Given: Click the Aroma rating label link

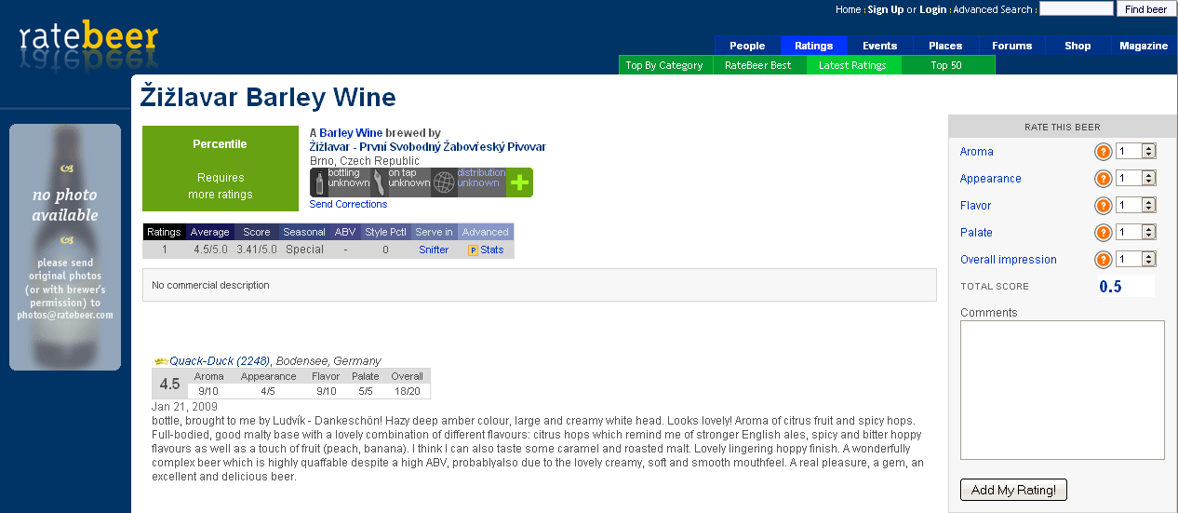Looking at the screenshot, I should pos(977,152).
